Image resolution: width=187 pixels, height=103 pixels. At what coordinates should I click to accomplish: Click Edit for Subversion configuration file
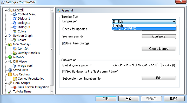[x=159, y=78]
